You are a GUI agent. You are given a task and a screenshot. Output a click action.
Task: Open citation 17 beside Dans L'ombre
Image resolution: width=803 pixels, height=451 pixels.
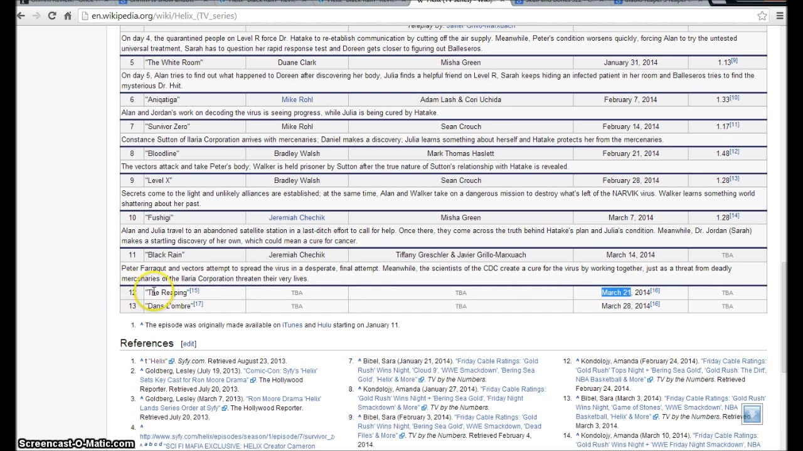pos(198,304)
